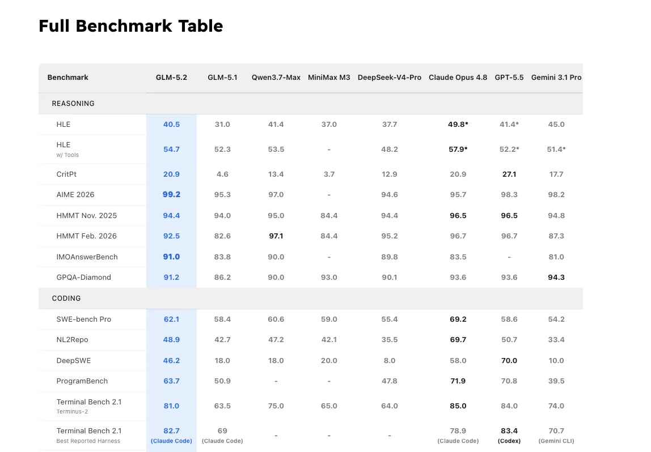Click Gemini 3.1 Pro ProgramBench score 39.5
The width and height of the screenshot is (651, 452).
(x=556, y=381)
